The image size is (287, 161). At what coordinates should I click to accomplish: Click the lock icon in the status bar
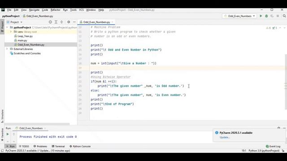(x=283, y=151)
